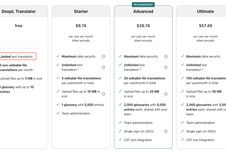Click checkmark next to Starter Team administration
Screen dimensions: 226x151
[58, 113]
